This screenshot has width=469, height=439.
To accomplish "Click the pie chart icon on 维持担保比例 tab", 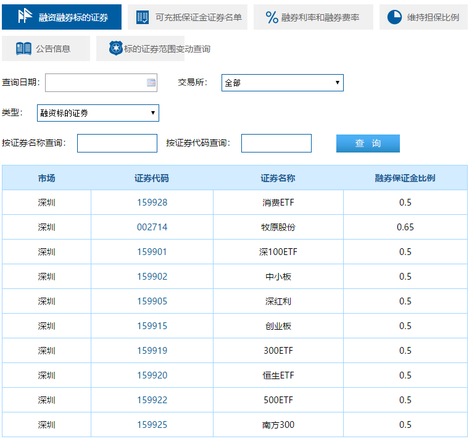I will click(394, 17).
